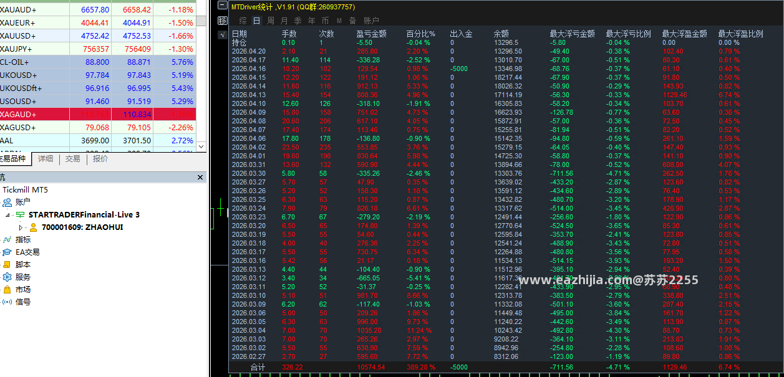Click the 手数 column header
The width and height of the screenshot is (784, 377).
[289, 34]
